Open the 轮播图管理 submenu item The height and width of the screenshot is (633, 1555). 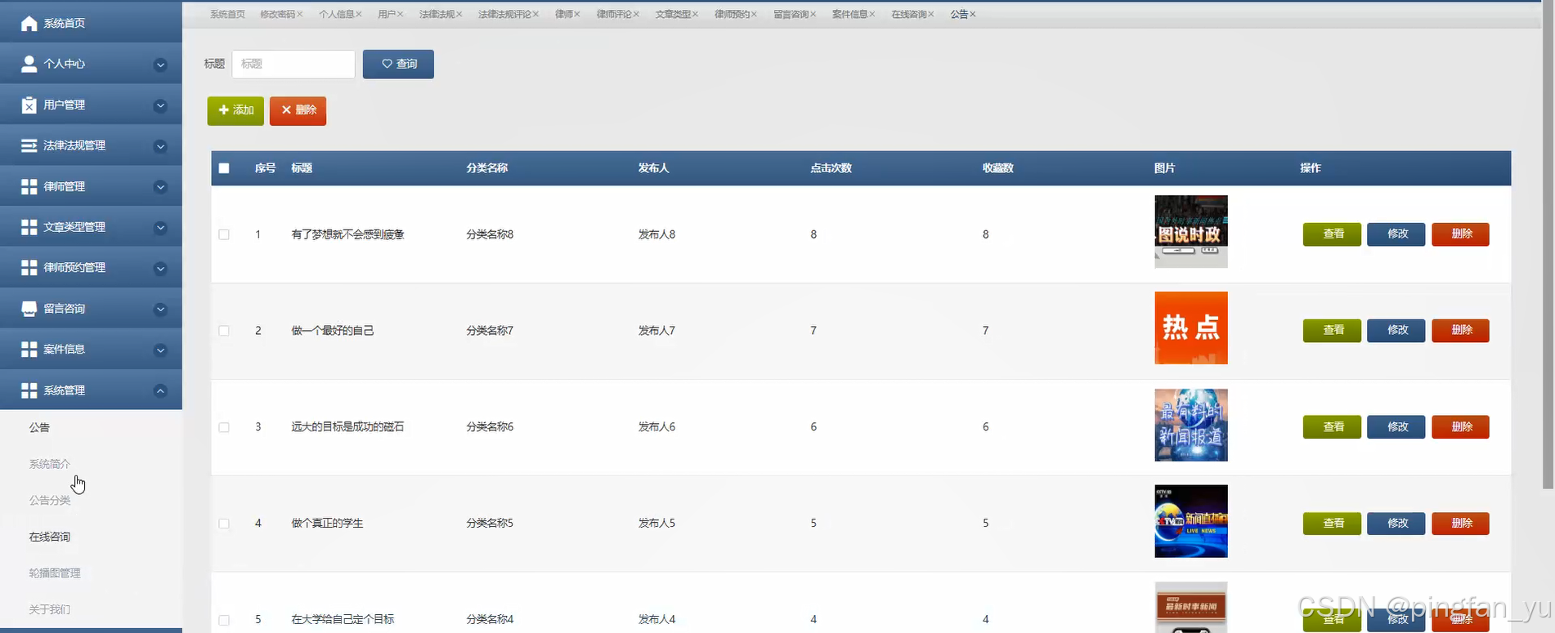55,573
